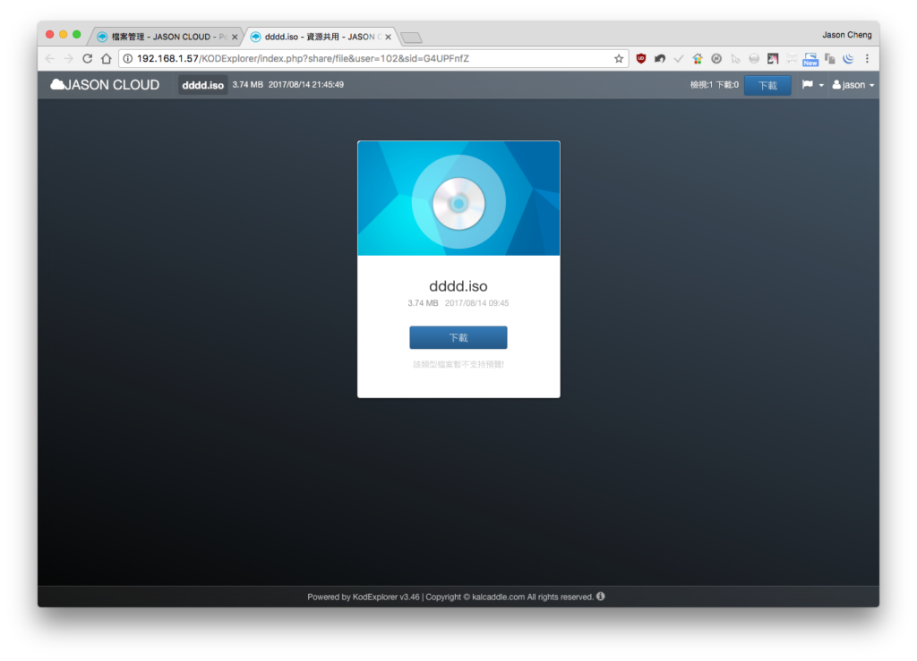Go to browser home page icon
917x661 pixels.
pos(106,58)
